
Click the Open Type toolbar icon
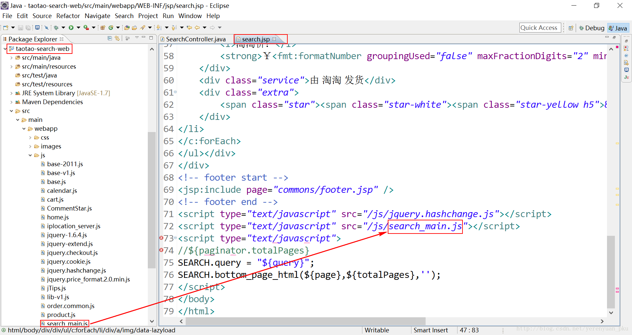tap(127, 28)
